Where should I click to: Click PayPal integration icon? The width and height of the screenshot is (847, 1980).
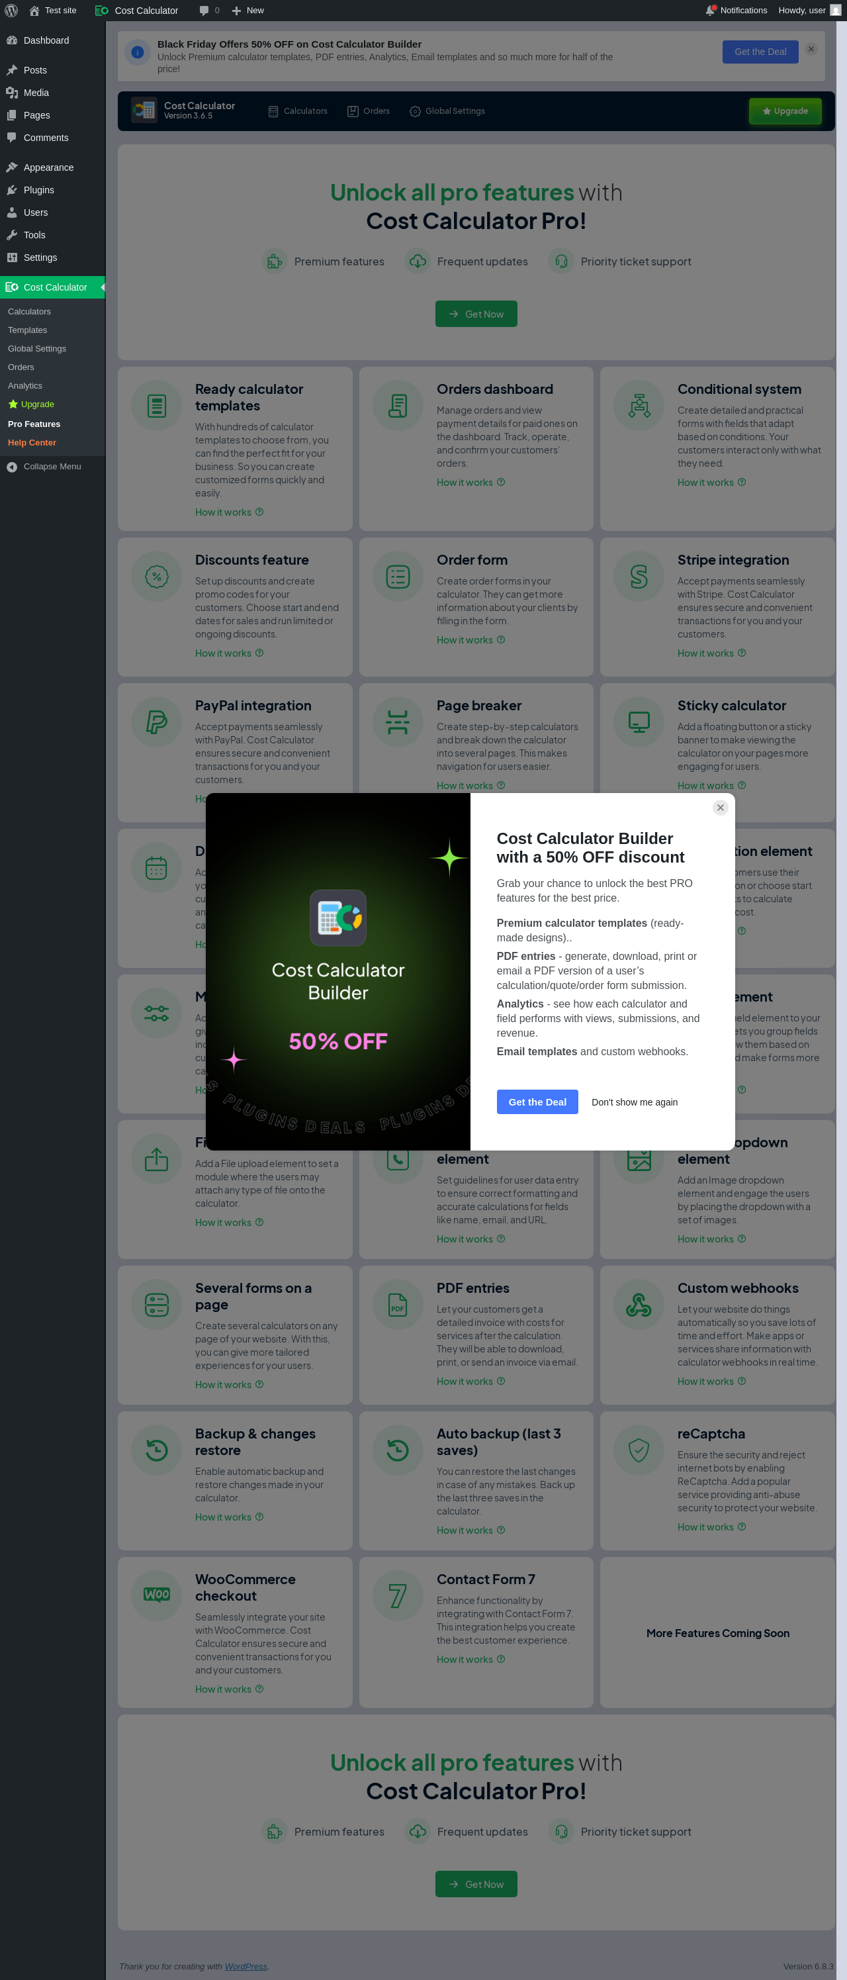click(x=157, y=722)
